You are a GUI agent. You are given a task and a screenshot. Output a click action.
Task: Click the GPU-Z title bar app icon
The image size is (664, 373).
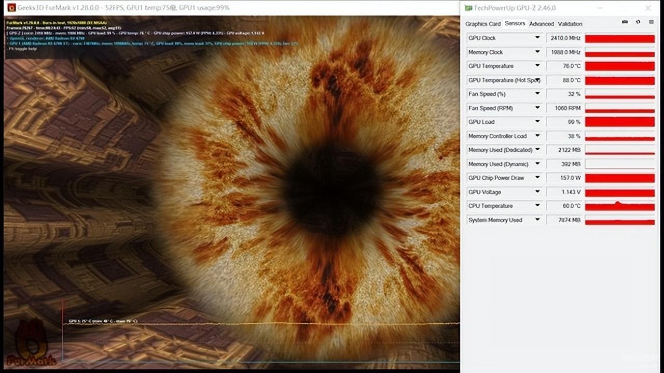point(468,8)
